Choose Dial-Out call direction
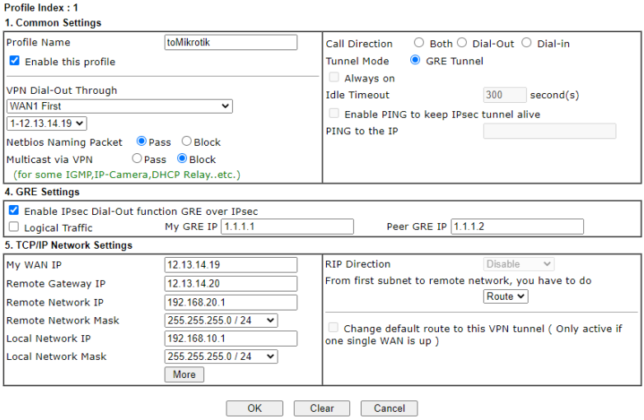 (462, 43)
